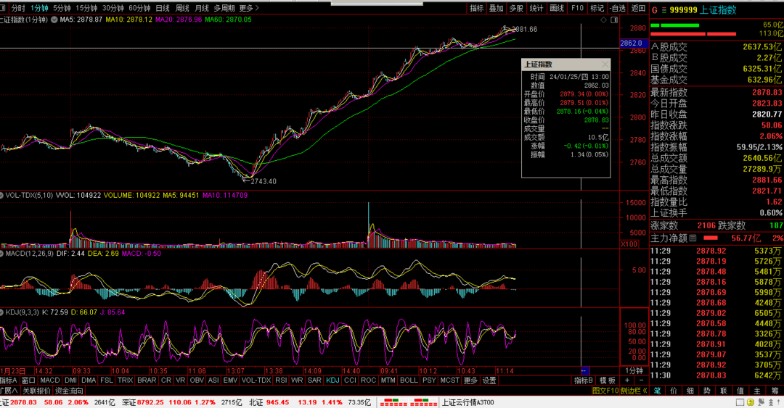Open the 模板 template button

coord(608,380)
